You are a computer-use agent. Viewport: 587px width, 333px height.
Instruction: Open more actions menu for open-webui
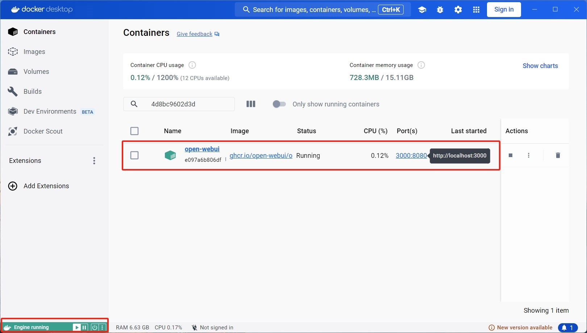pyautogui.click(x=529, y=155)
